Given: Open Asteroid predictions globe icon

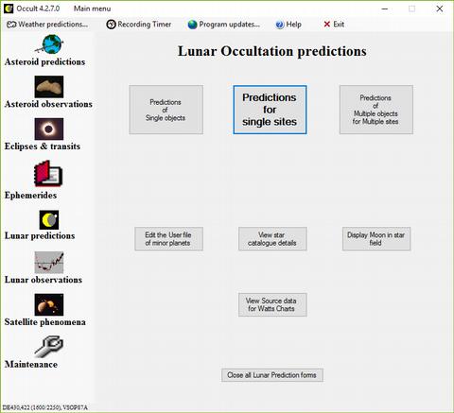Looking at the screenshot, I should (49, 44).
